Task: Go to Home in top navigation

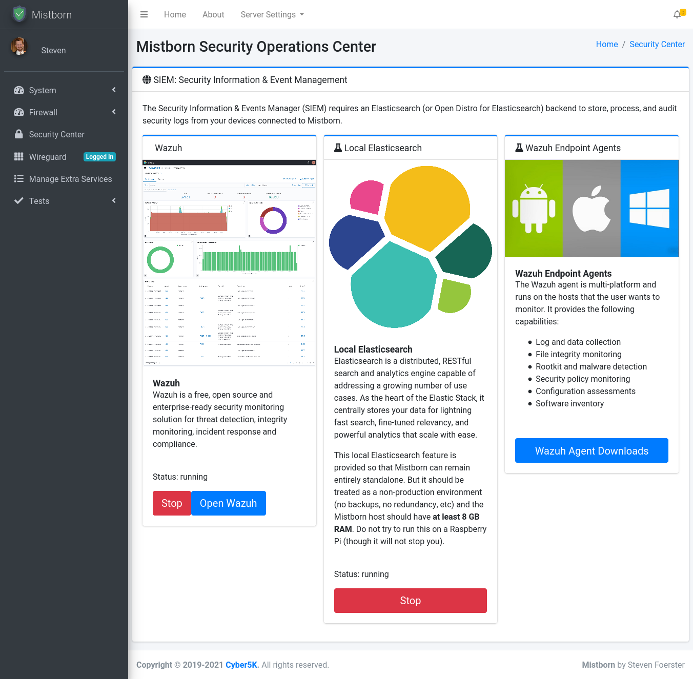Action: click(175, 14)
